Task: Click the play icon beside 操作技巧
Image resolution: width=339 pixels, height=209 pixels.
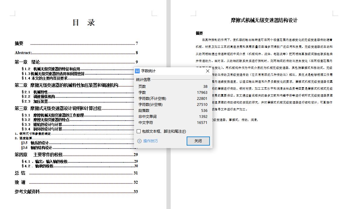Action: click(x=139, y=141)
